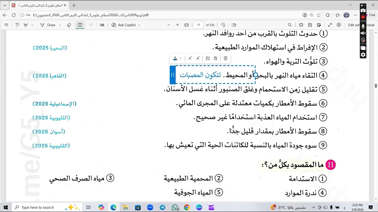Show hidden system tray icons
This screenshot has height=212, width=378.
pos(314,207)
